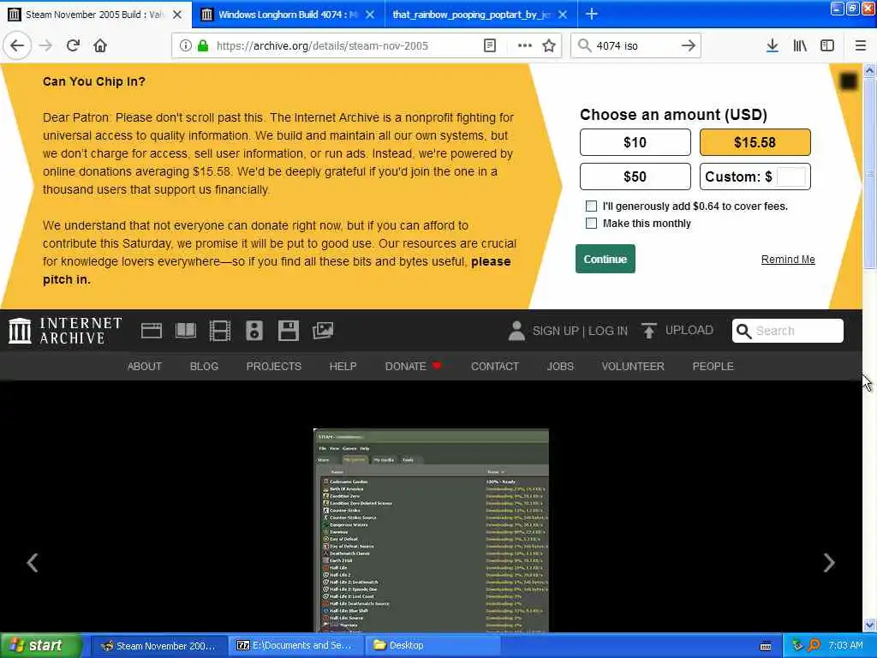The height and width of the screenshot is (658, 877).
Task: Open the Firefox hamburger menu
Action: pos(860,46)
